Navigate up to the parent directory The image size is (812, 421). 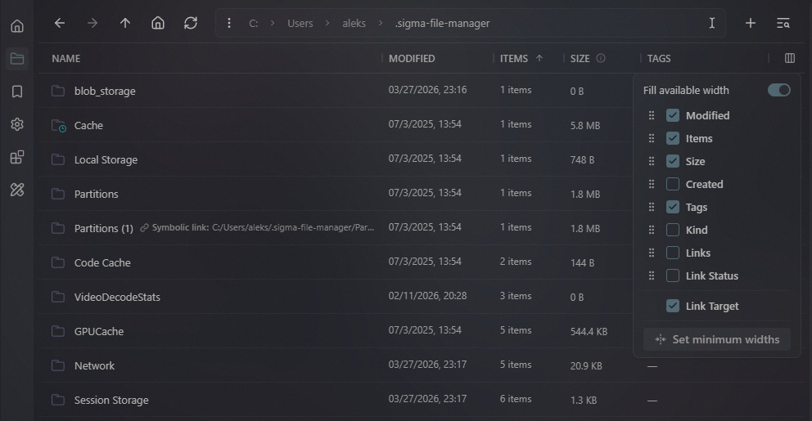tap(125, 23)
